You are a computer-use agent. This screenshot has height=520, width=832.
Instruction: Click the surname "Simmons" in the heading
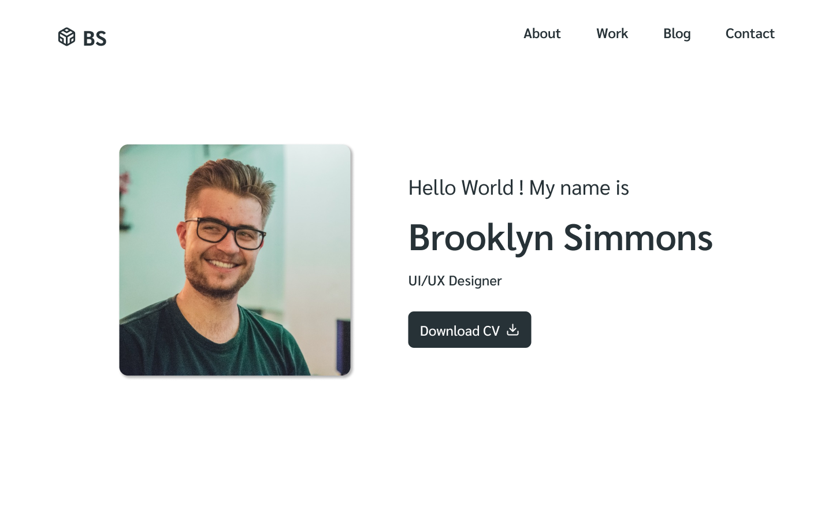click(x=637, y=237)
